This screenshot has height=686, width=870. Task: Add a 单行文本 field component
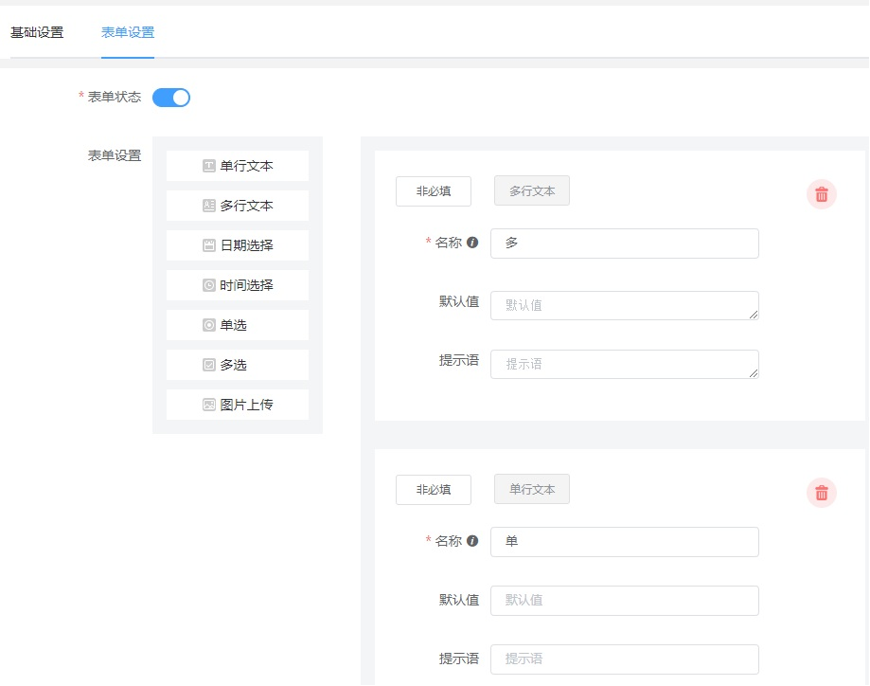[238, 166]
